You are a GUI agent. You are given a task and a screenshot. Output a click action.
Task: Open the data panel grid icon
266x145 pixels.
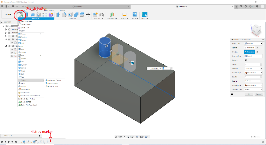[2, 6]
